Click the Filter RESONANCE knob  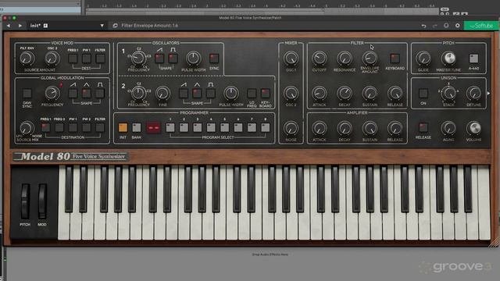(345, 59)
